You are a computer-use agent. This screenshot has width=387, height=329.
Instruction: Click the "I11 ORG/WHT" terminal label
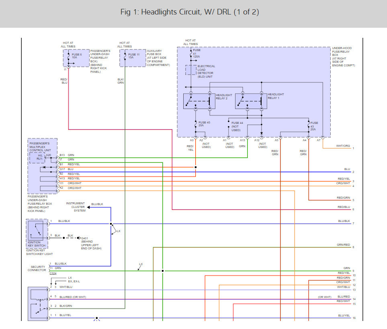tap(70, 183)
